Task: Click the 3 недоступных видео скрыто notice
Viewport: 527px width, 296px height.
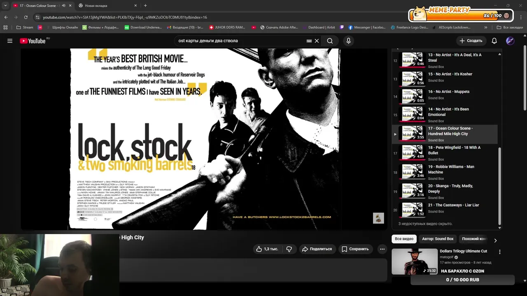Action: pyautogui.click(x=425, y=224)
